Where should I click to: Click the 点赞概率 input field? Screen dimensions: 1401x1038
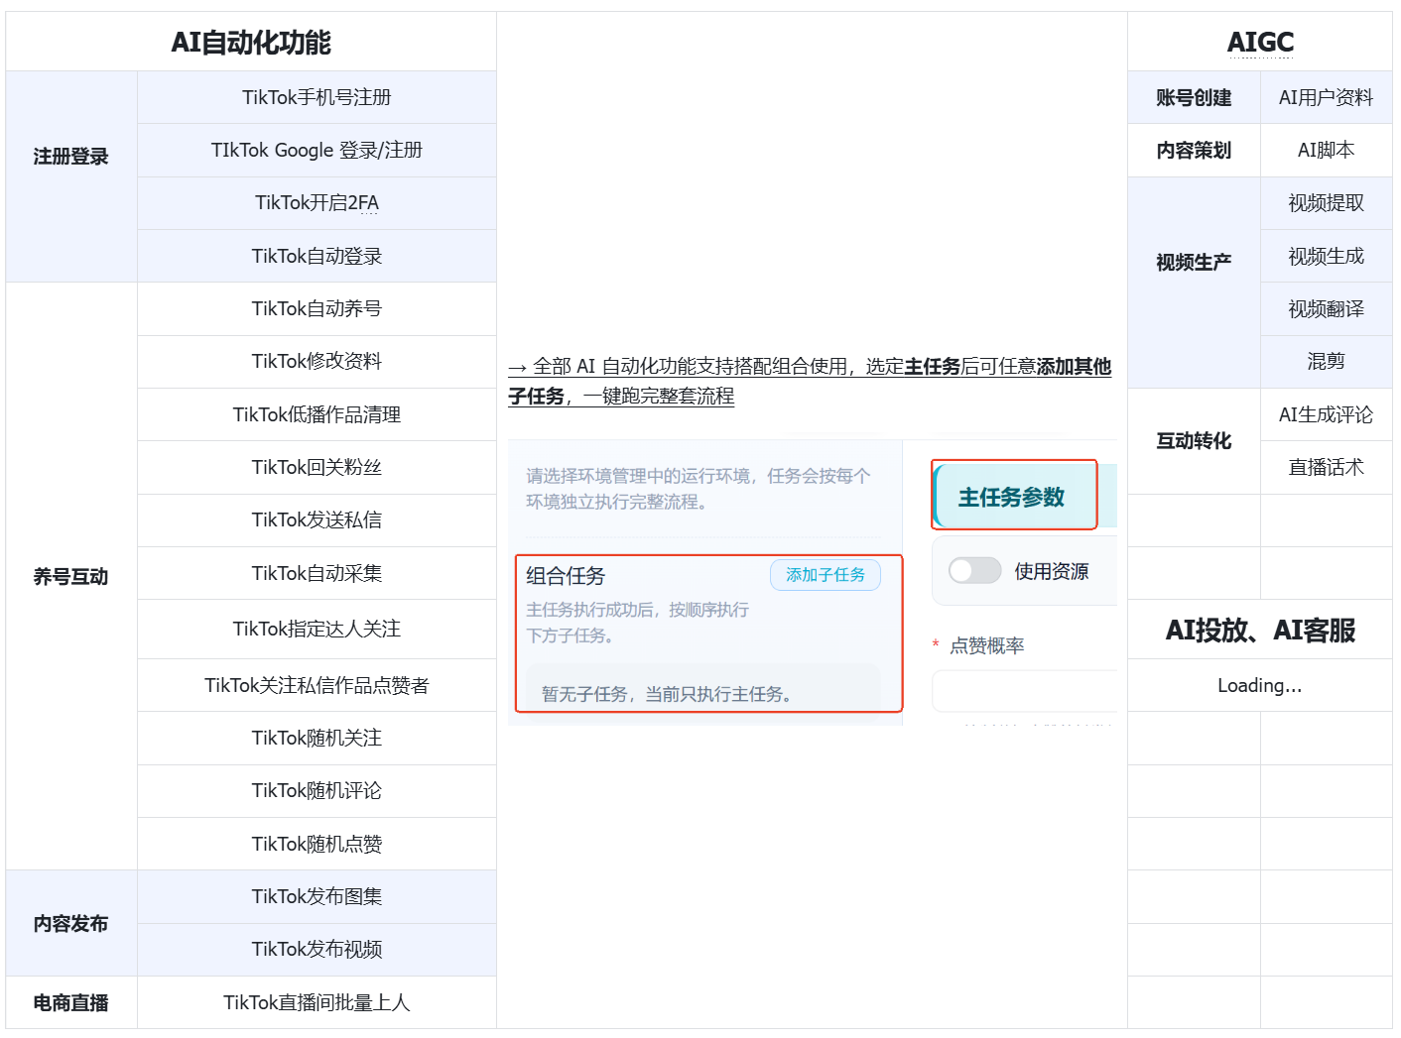tap(1024, 691)
